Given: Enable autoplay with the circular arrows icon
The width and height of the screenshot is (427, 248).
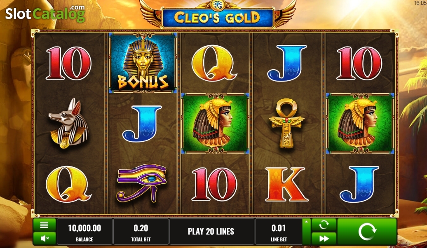Looking at the screenshot, I should (324, 225).
